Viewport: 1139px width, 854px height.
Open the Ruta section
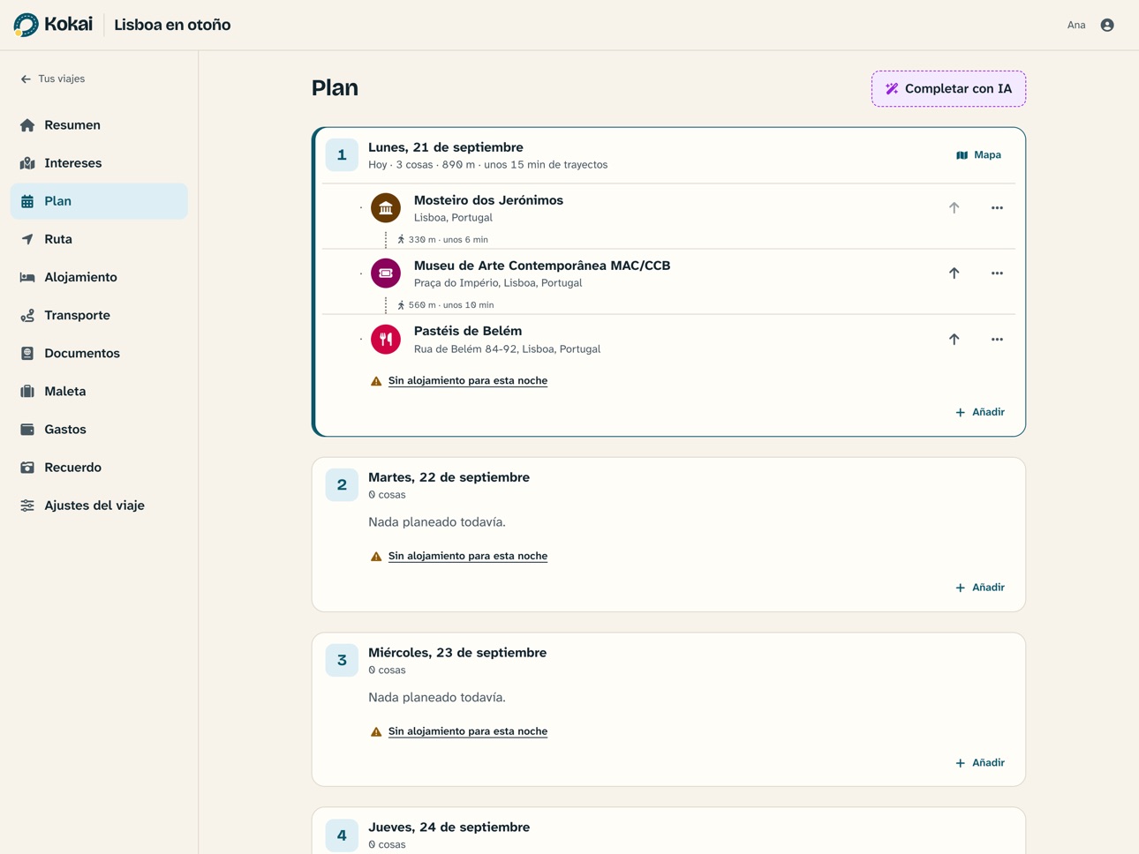point(99,239)
